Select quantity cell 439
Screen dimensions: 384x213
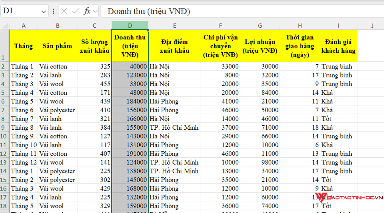94,101
